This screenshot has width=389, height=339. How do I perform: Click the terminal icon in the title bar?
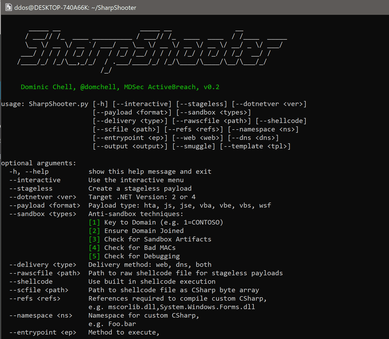pyautogui.click(x=9, y=7)
